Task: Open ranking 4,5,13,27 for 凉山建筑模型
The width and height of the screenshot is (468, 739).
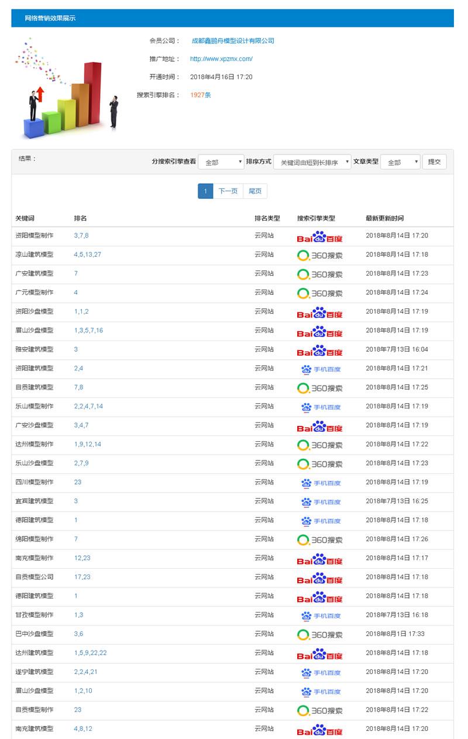Action: point(88,255)
